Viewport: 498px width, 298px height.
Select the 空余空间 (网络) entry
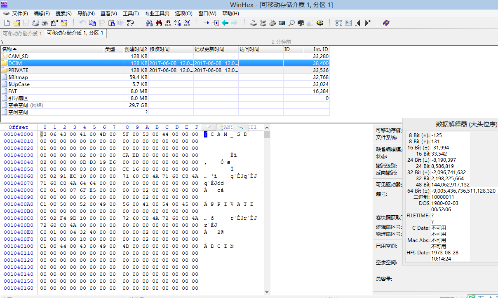pyautogui.click(x=165, y=105)
